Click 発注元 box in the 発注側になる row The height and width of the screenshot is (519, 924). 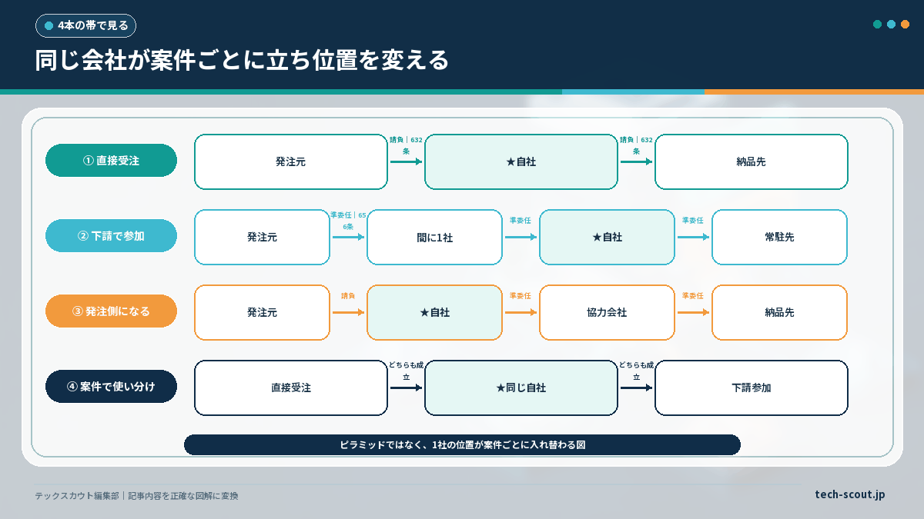coord(262,312)
